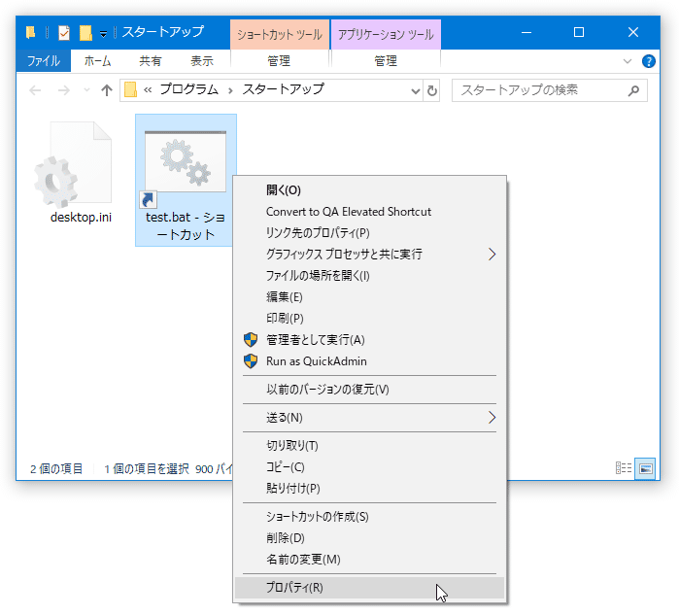This screenshot has height=615, width=679.
Task: Click the スタートアップの検索 search box
Action: tap(549, 90)
